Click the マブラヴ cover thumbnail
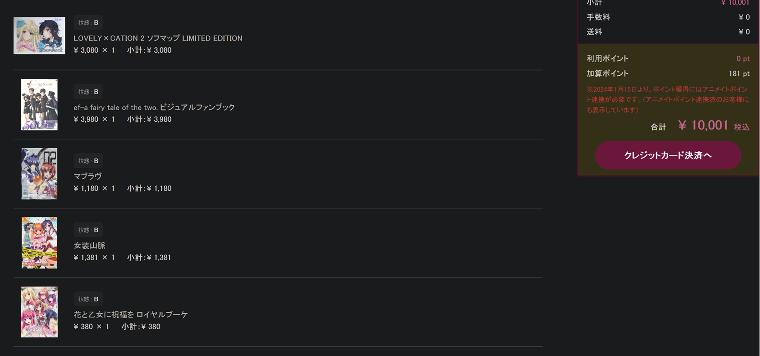The image size is (760, 356). click(39, 174)
